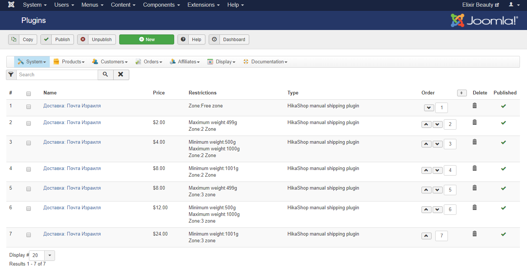Select the checkbox for row 6

point(29,209)
